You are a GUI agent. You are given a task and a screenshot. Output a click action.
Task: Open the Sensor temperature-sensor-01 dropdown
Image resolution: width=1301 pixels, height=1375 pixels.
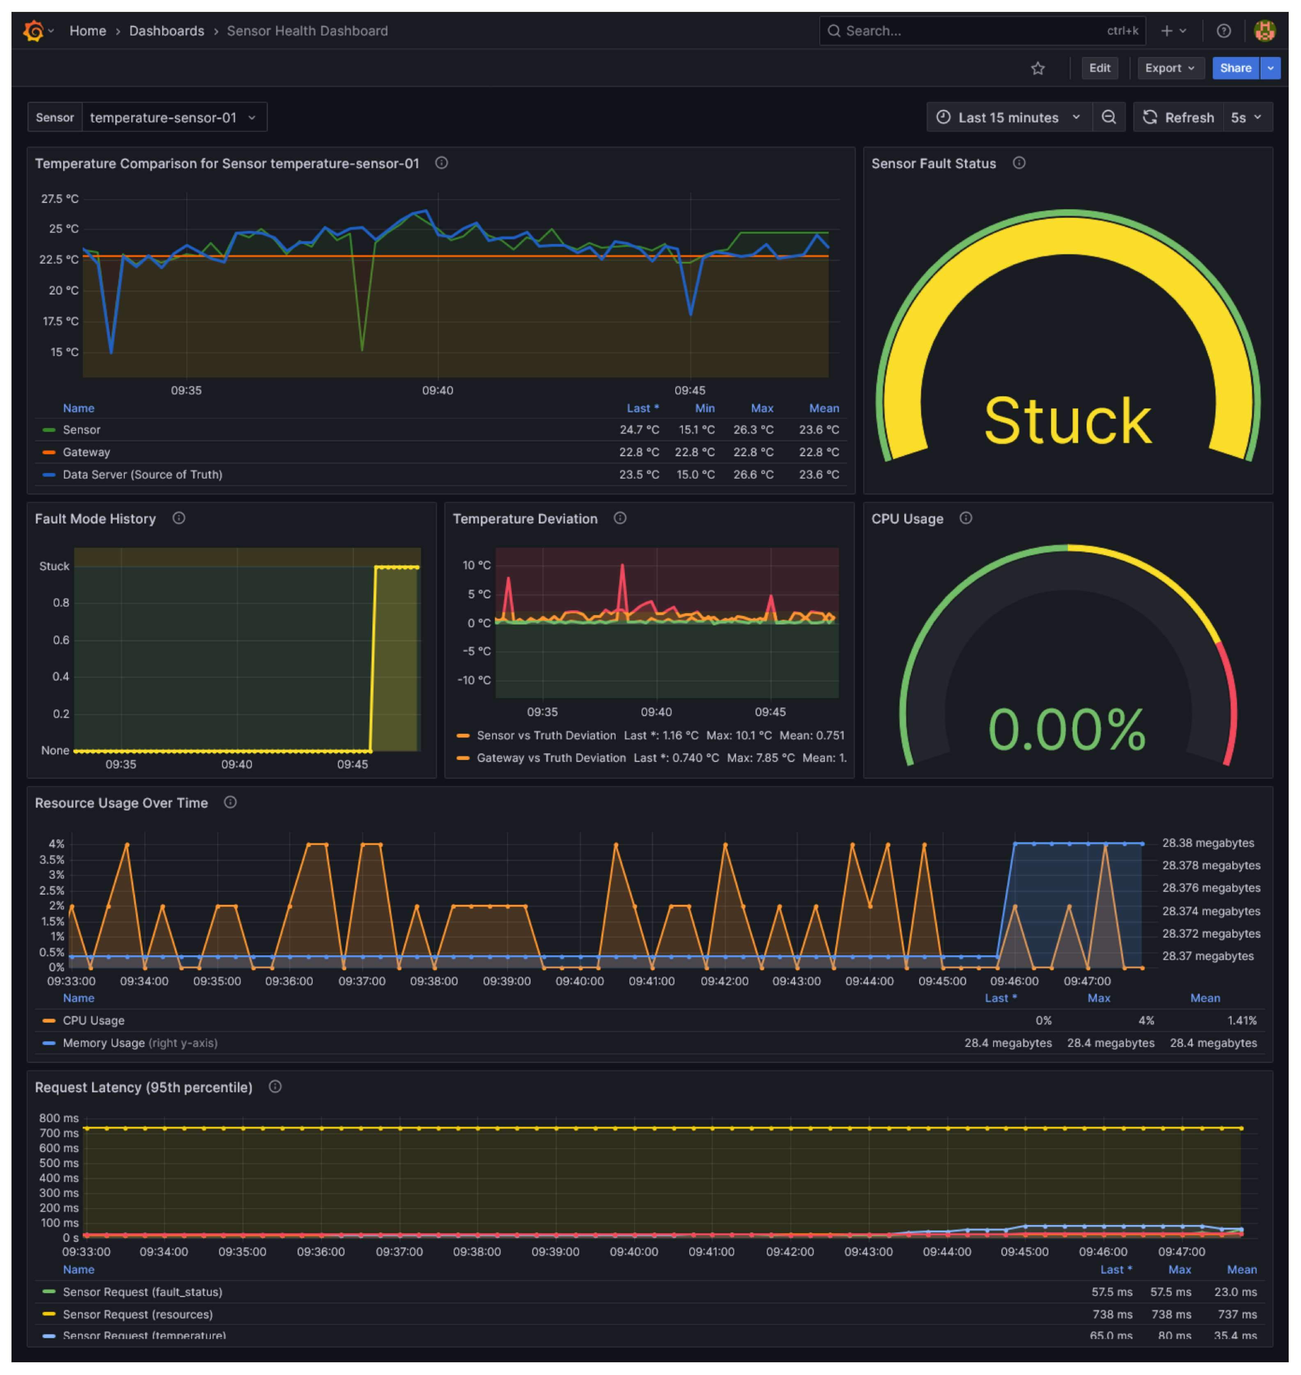173,117
